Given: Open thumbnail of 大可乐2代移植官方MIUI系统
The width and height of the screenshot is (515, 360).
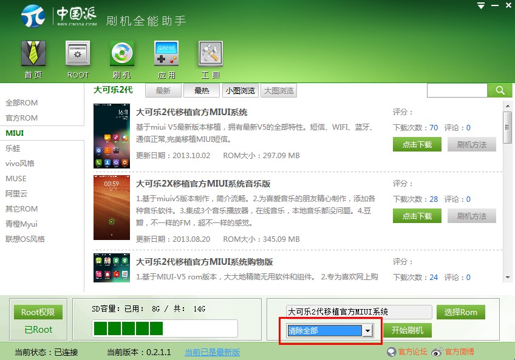Looking at the screenshot, I should tap(112, 136).
